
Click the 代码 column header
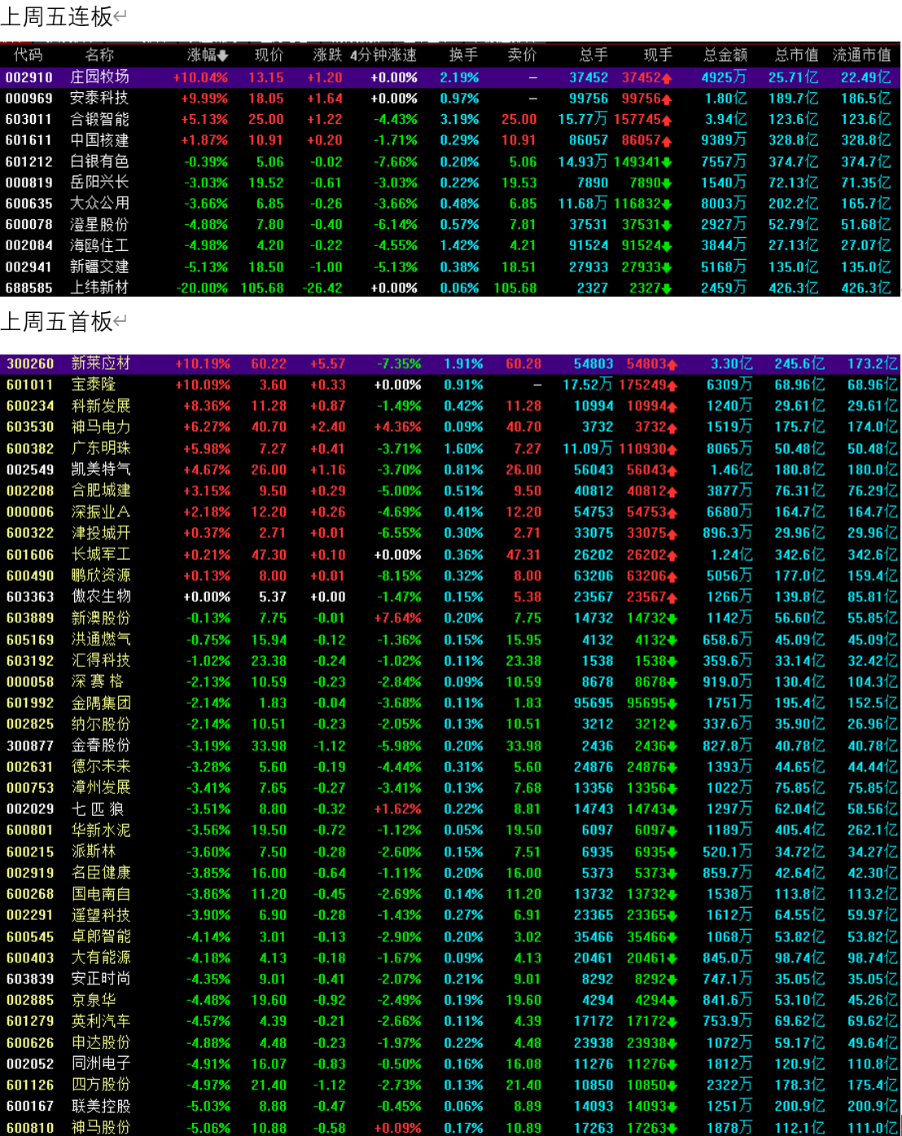(28, 55)
